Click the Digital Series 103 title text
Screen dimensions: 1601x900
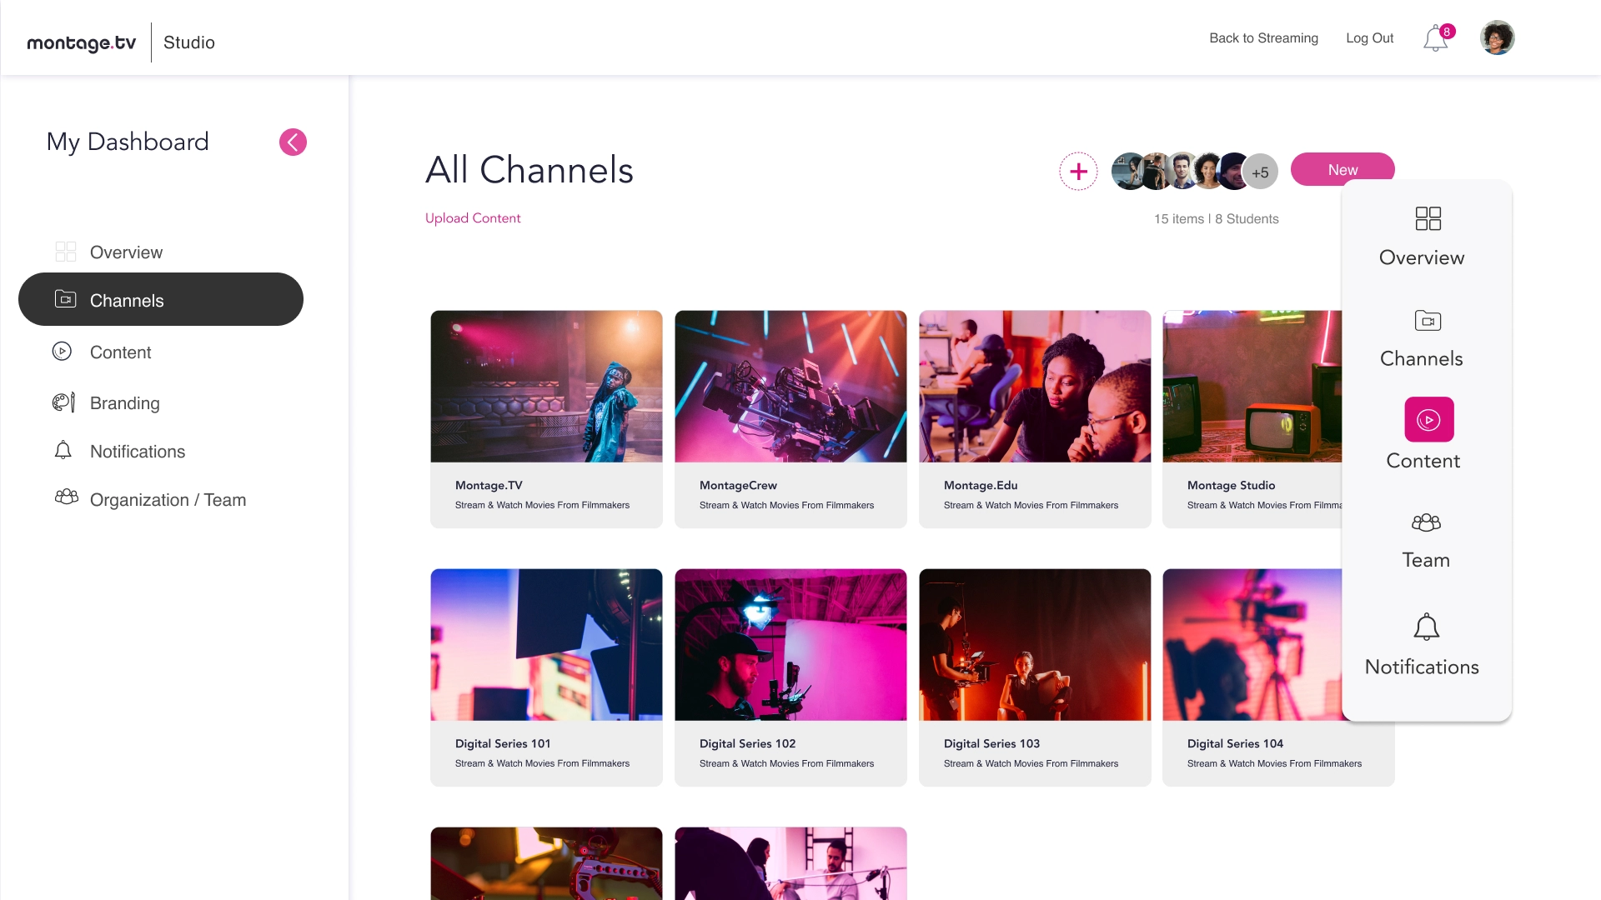coord(991,743)
